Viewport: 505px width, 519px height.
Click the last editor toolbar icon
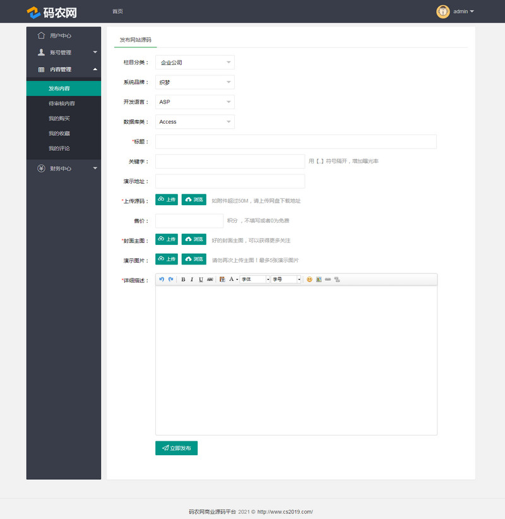[x=337, y=279]
